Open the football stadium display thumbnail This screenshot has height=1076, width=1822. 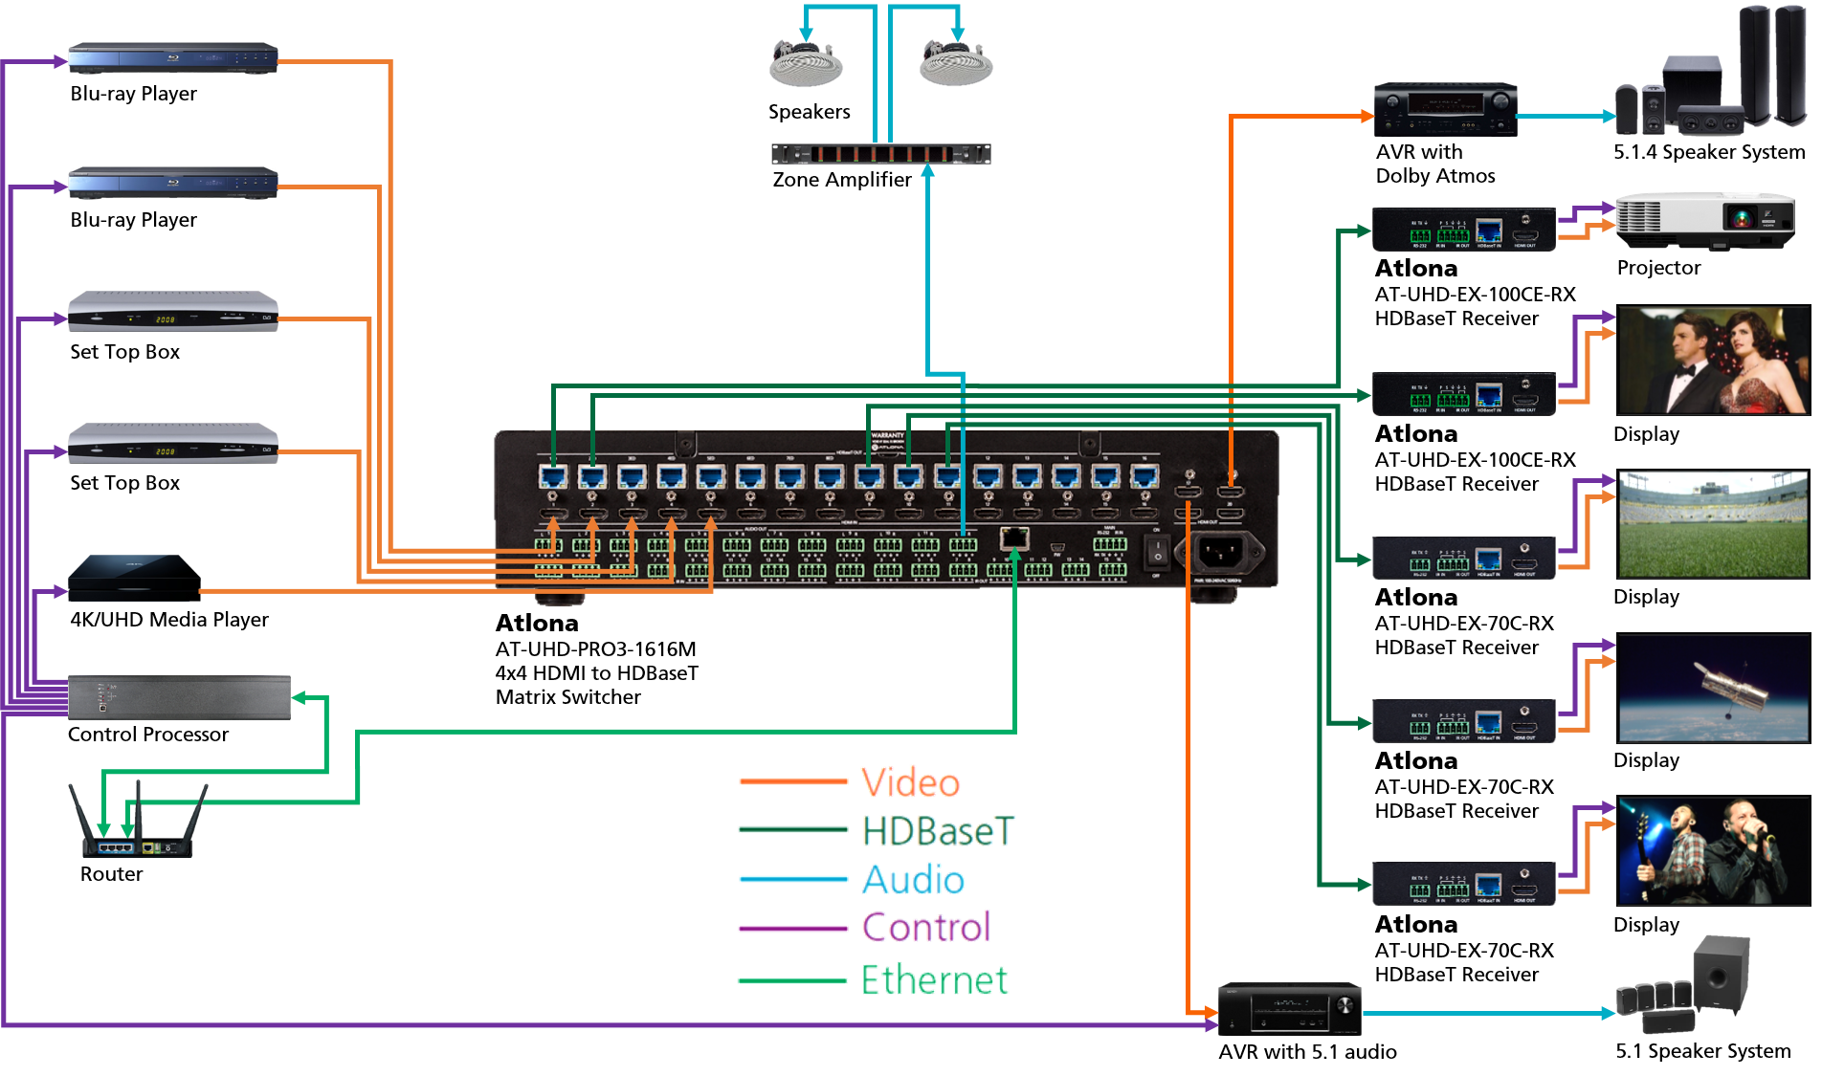click(x=1713, y=524)
